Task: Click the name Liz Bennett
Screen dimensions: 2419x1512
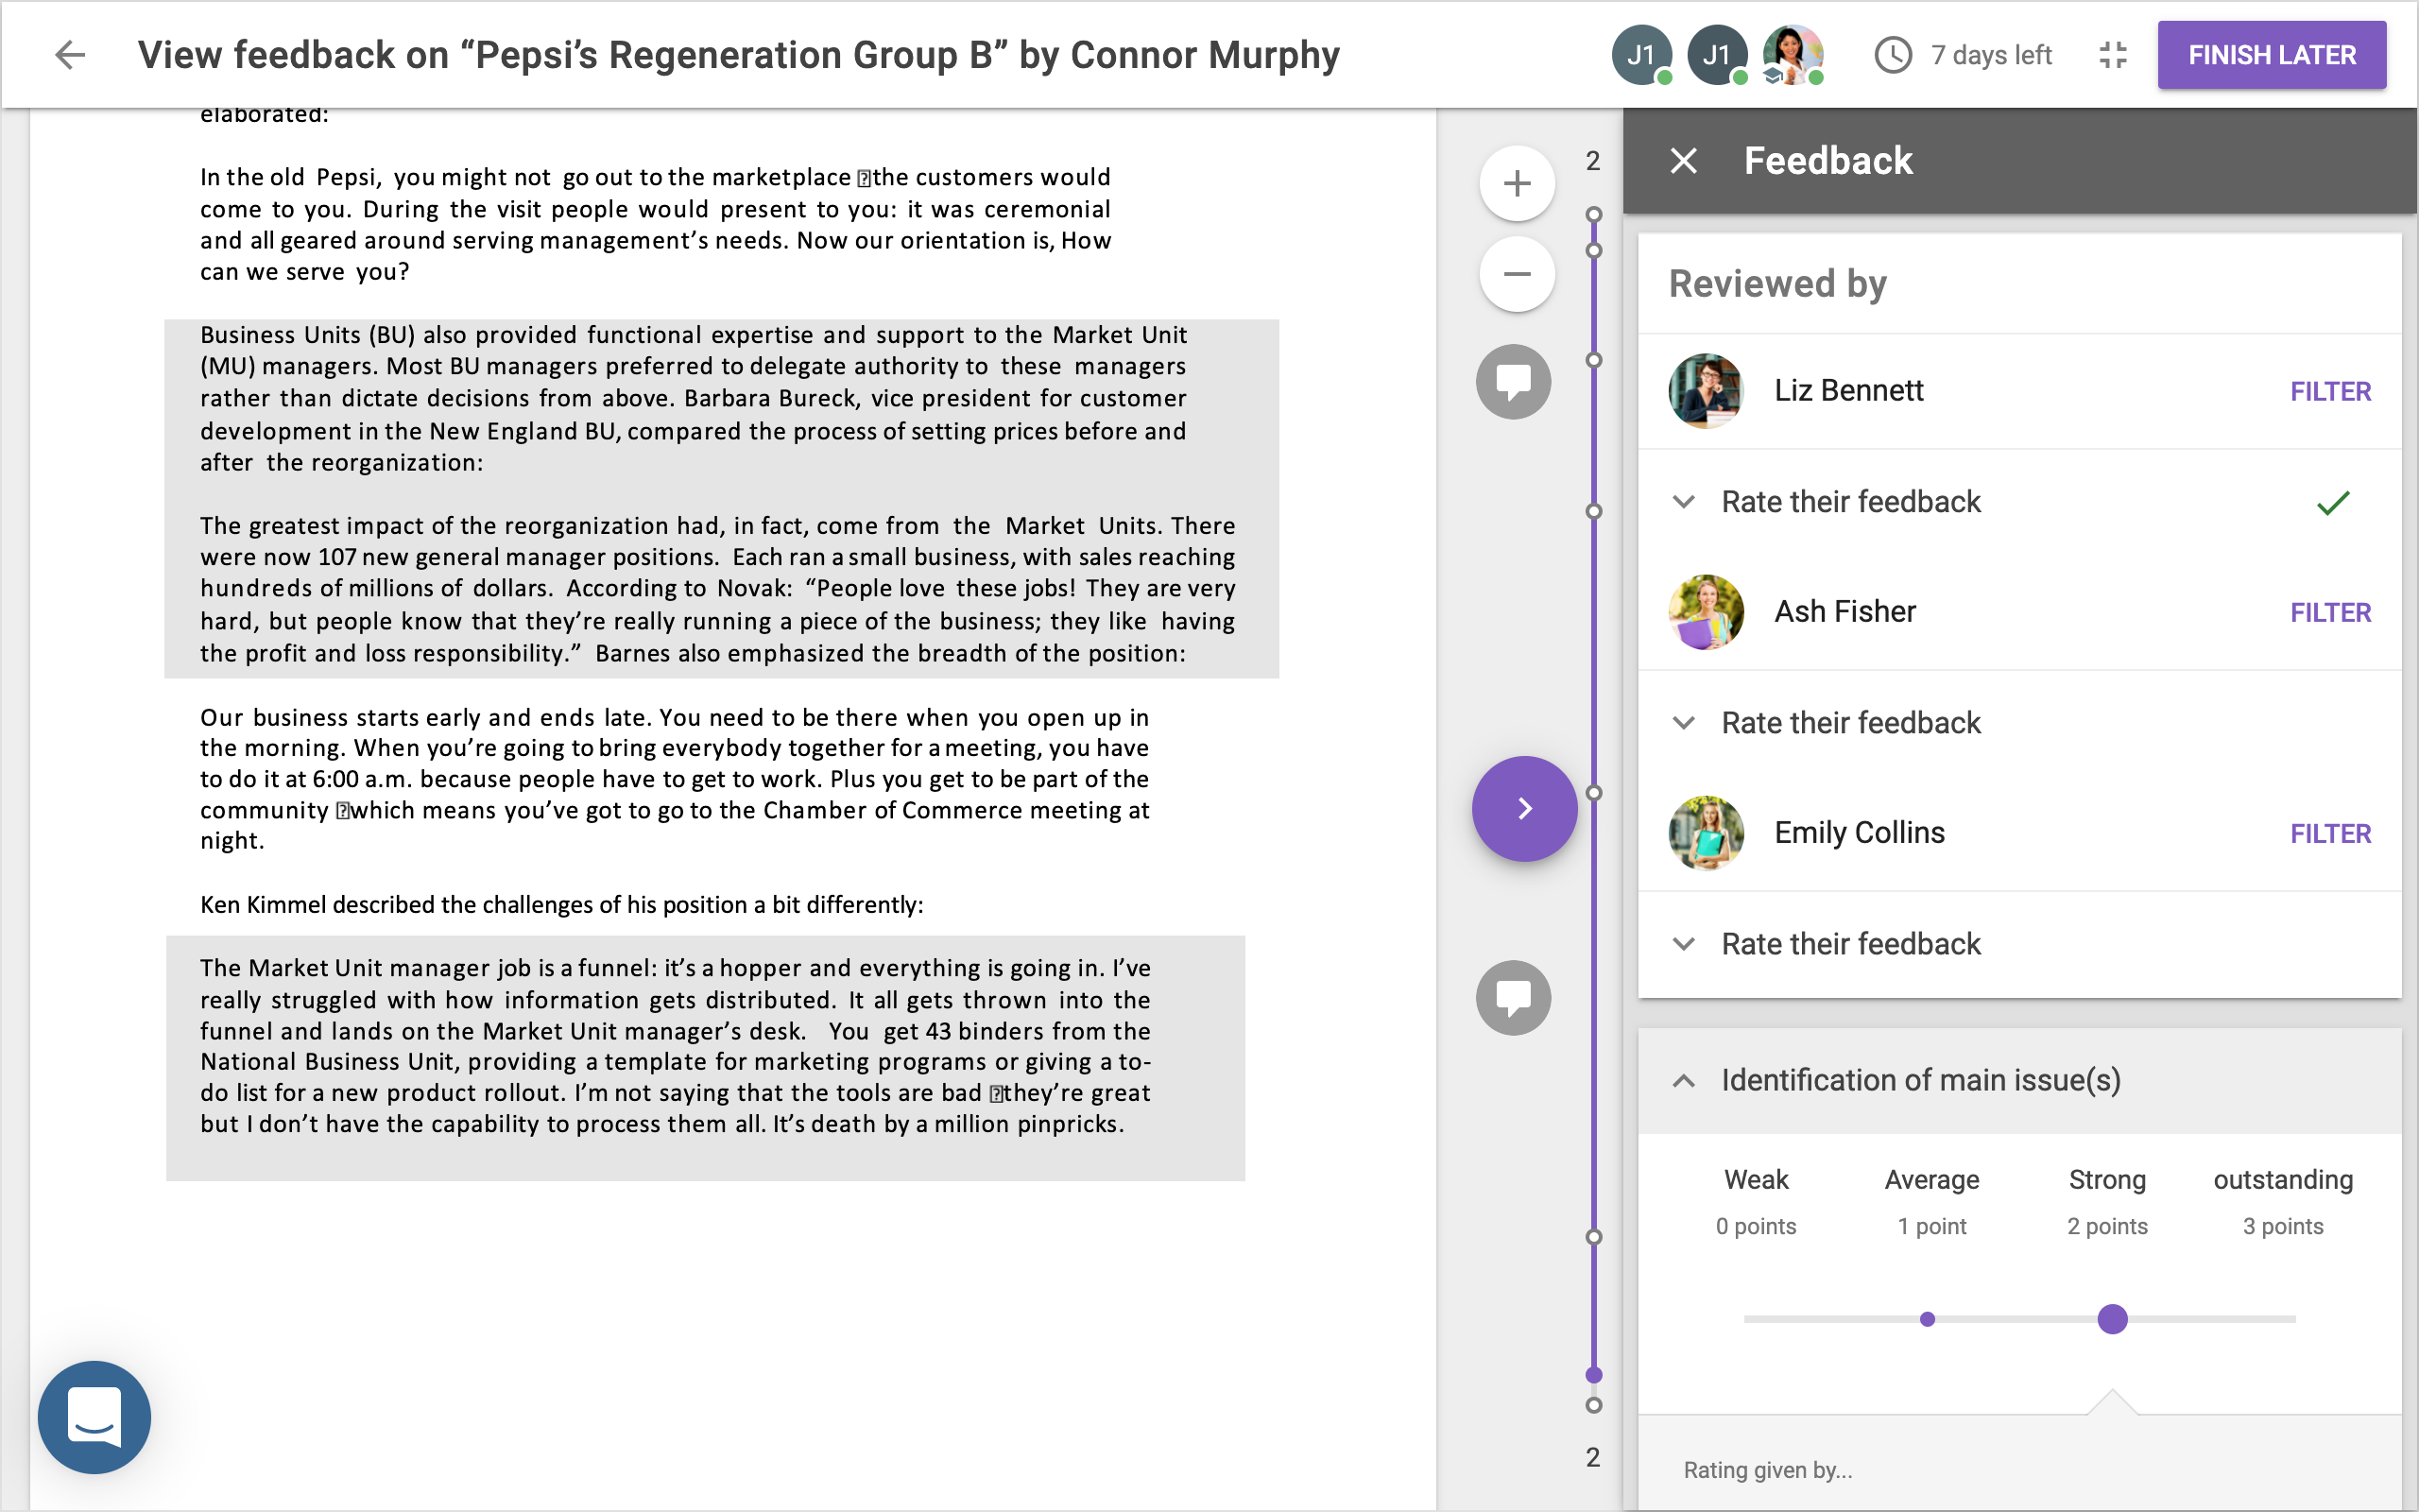Action: click(1847, 391)
